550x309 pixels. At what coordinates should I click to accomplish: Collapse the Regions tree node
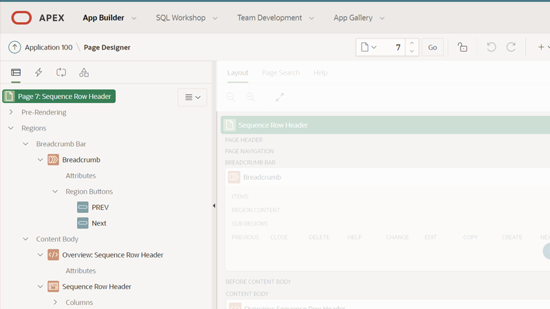pyautogui.click(x=11, y=128)
